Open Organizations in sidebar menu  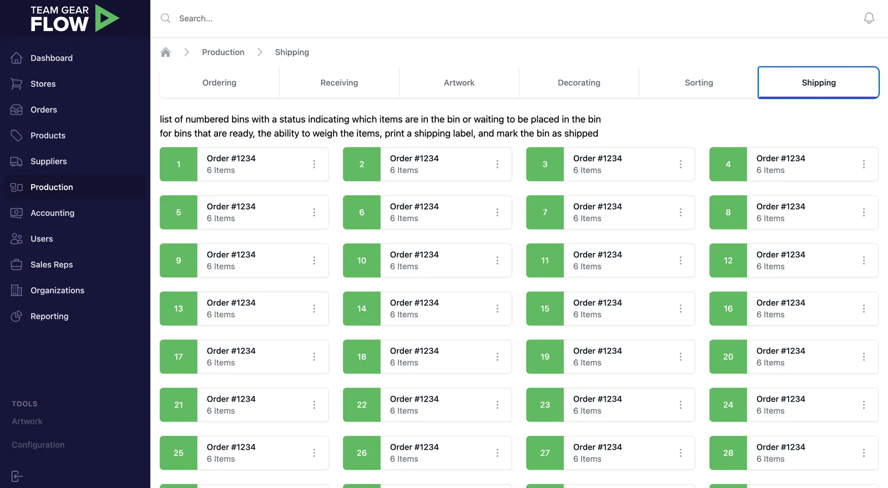pyautogui.click(x=75, y=291)
